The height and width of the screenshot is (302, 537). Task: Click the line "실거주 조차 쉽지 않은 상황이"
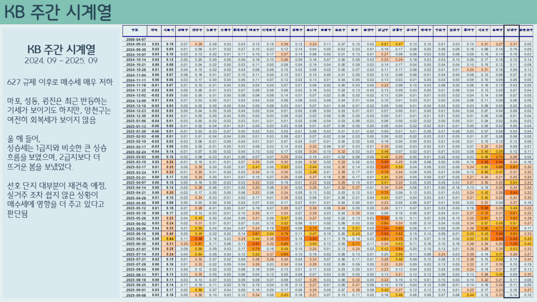pyautogui.click(x=53, y=196)
